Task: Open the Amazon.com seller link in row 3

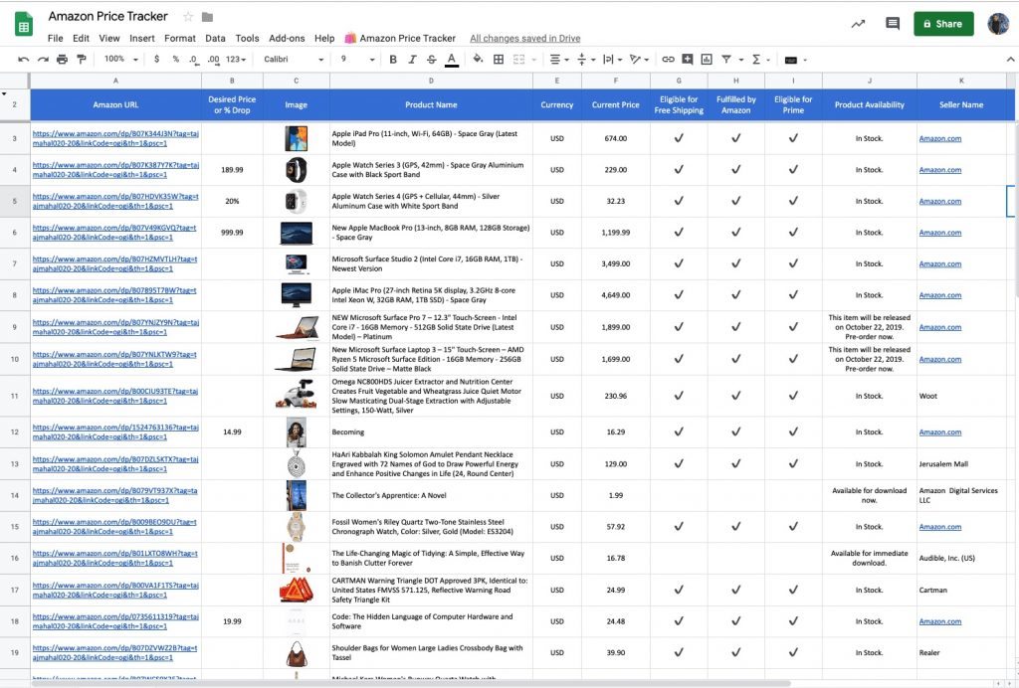Action: [x=939, y=138]
